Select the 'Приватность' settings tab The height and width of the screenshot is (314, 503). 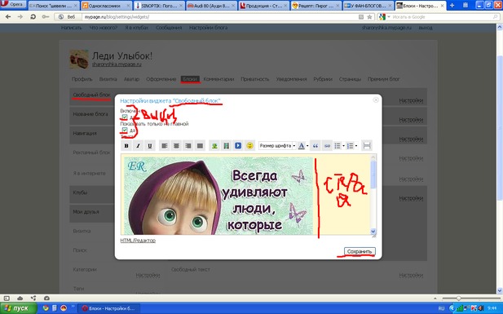click(x=255, y=79)
